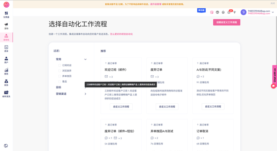The height and width of the screenshot is (151, 277).
Task: Click the notification bell icon
Action: click(x=229, y=12)
